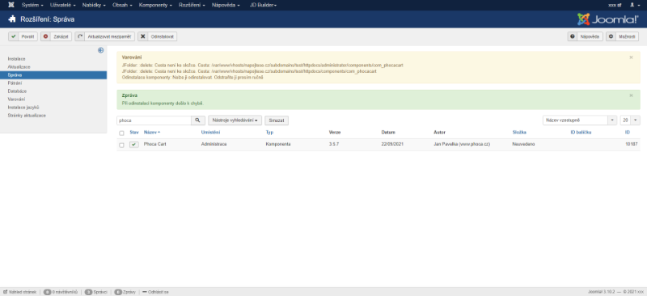Close the Varování warning message
This screenshot has height=296, width=647.
pyautogui.click(x=631, y=57)
